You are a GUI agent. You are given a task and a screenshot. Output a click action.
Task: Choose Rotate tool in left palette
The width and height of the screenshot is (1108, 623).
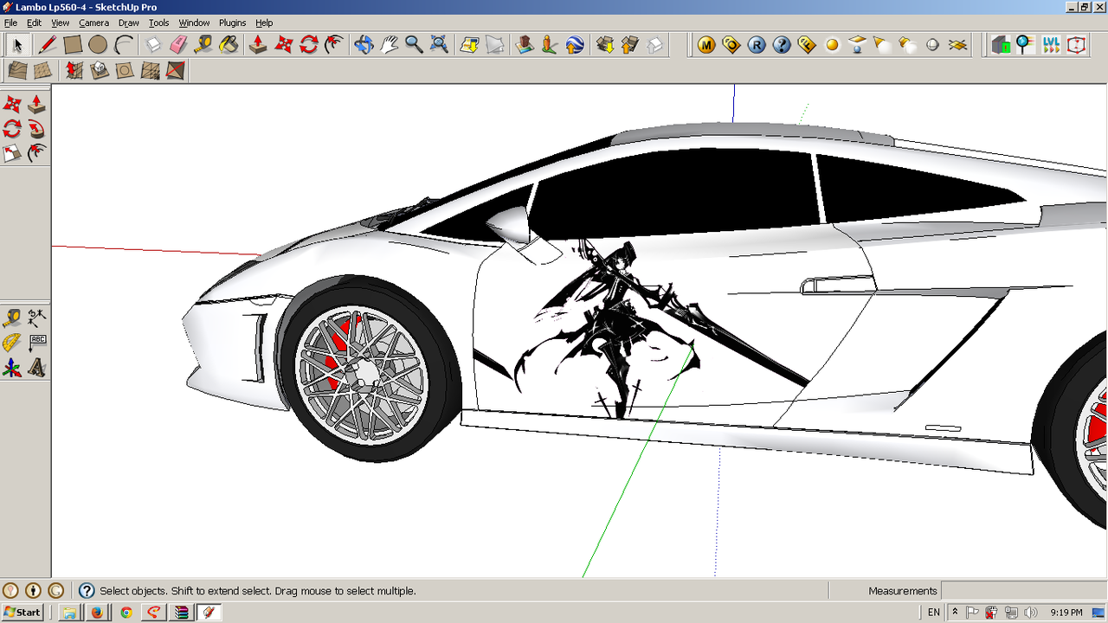(12, 130)
